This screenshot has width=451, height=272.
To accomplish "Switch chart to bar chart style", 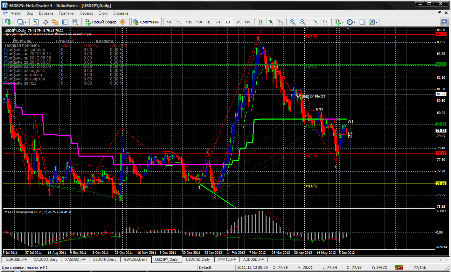I will [x=261, y=22].
